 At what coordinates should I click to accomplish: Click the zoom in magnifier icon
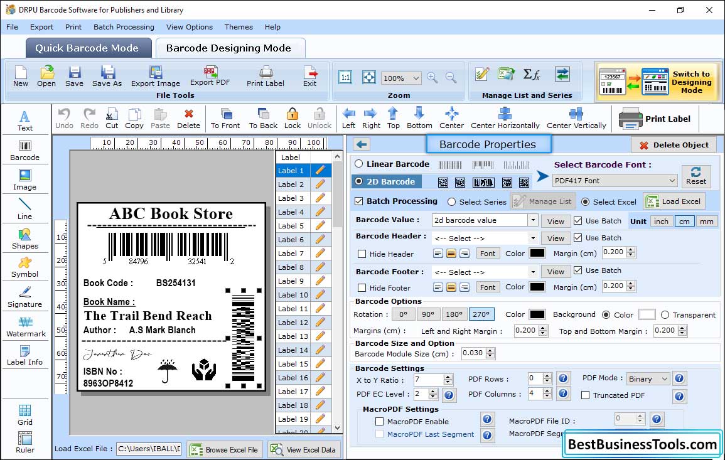(432, 78)
